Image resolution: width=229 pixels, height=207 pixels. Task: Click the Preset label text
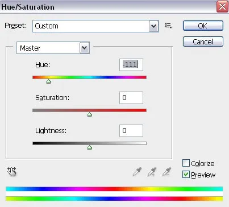click(16, 26)
